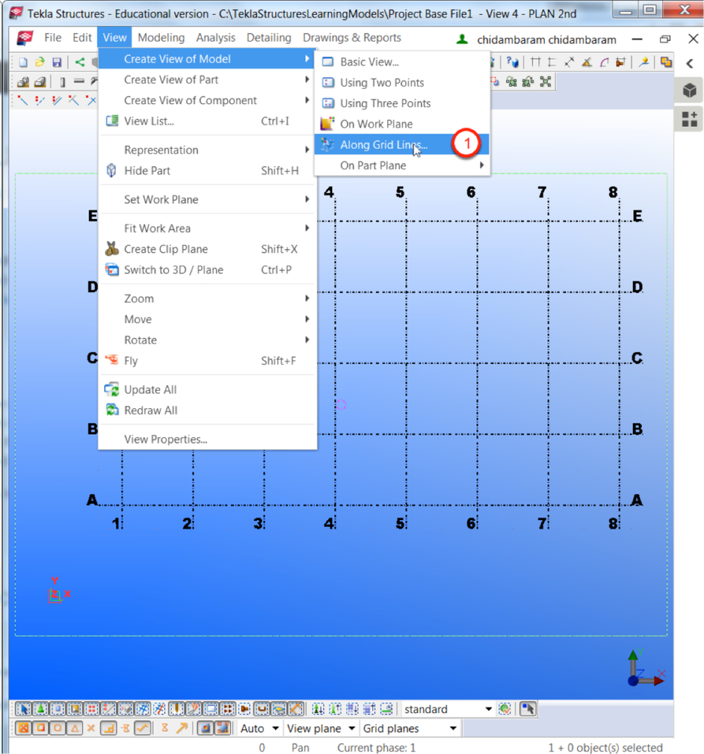Click View Properties... at menu bottom
The width and height of the screenshot is (704, 754).
pyautogui.click(x=208, y=439)
